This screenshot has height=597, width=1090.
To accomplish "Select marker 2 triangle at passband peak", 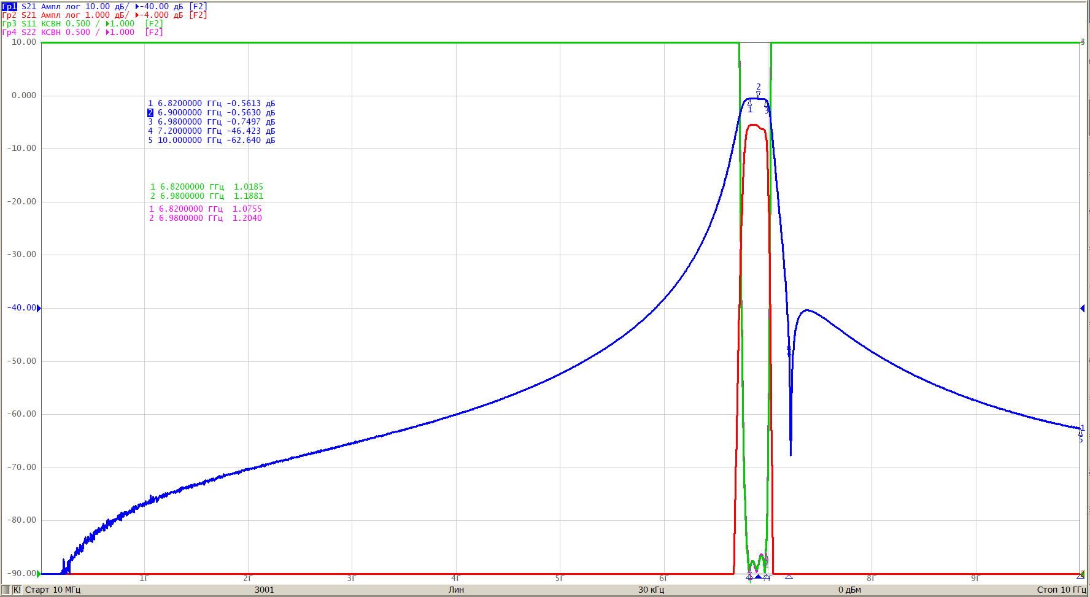I will tap(759, 94).
